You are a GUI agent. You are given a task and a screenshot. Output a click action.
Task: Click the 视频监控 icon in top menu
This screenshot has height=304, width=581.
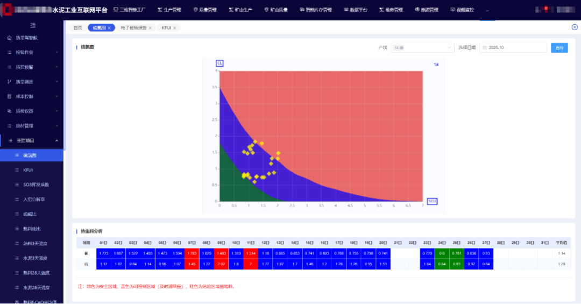(452, 10)
